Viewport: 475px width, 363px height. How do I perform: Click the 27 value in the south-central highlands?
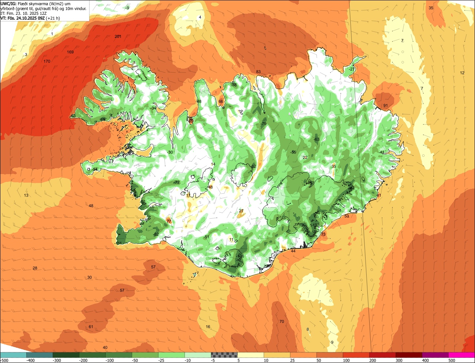pyautogui.click(x=241, y=211)
